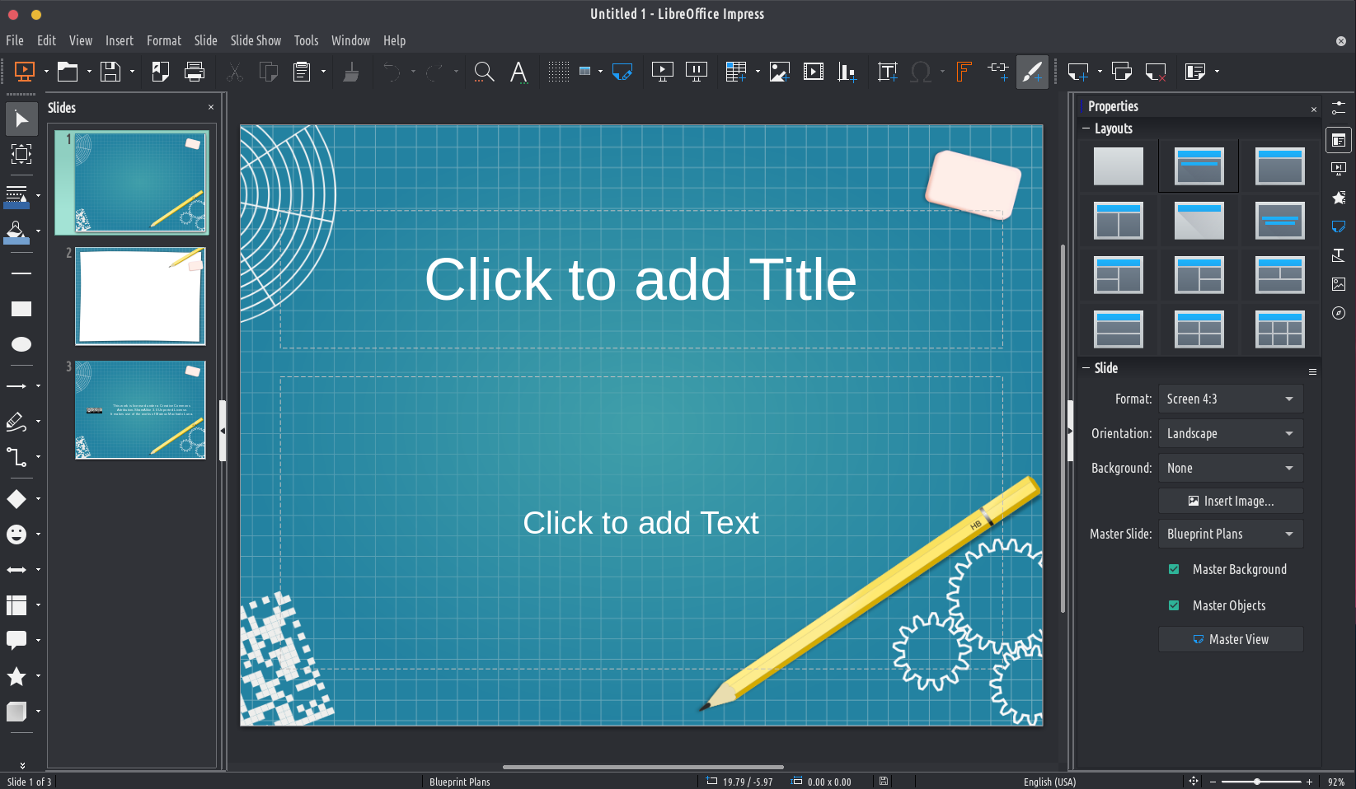1356x789 pixels.
Task: Select slide 2 thumbnail in Slides panel
Action: (x=140, y=296)
